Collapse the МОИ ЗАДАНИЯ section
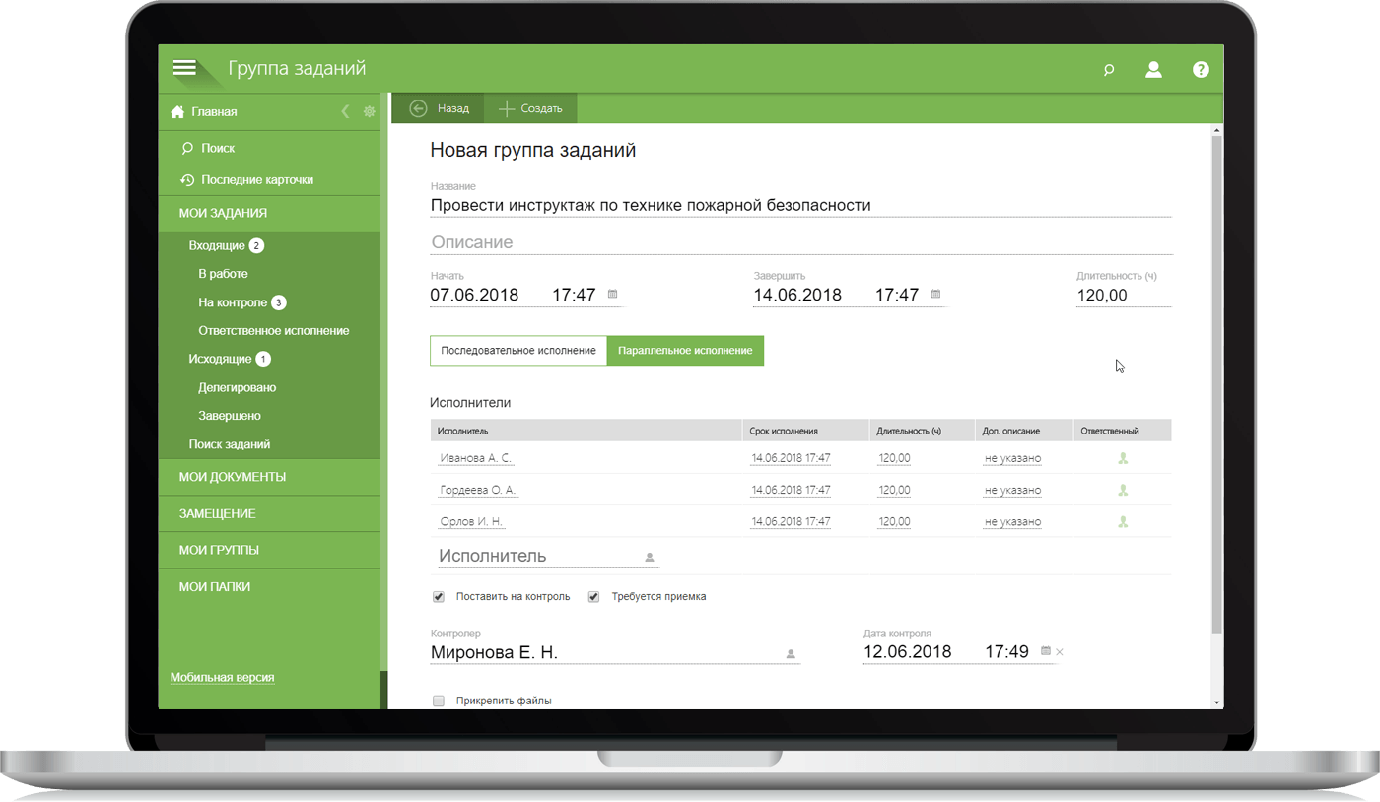The width and height of the screenshot is (1380, 802). point(269,213)
